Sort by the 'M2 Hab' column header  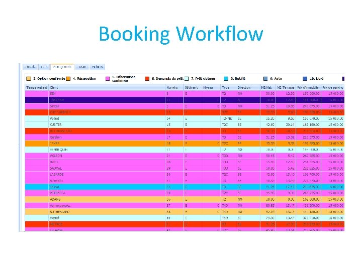tap(268, 87)
